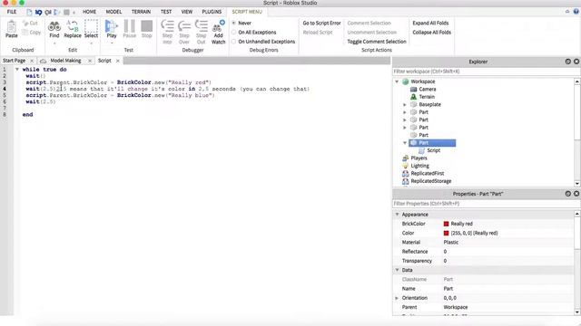Open the Find binoculars tool
This screenshot has width=581, height=326.
[x=54, y=26]
